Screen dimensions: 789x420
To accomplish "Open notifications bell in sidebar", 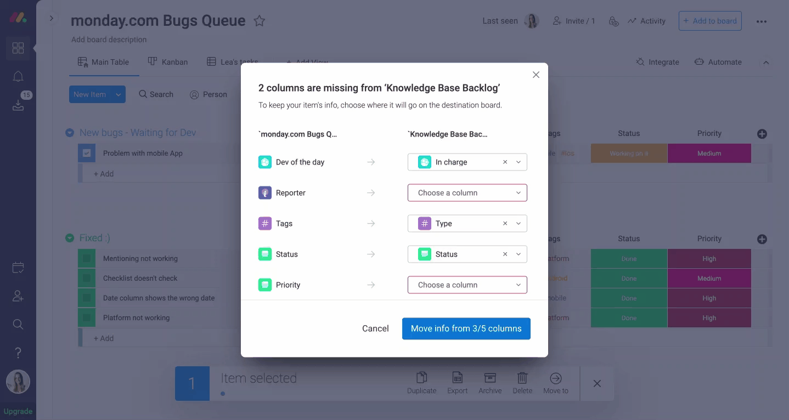I will click(x=18, y=77).
